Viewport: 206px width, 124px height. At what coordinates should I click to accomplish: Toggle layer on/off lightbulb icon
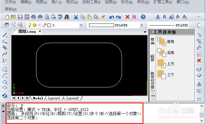click(x=30, y=25)
